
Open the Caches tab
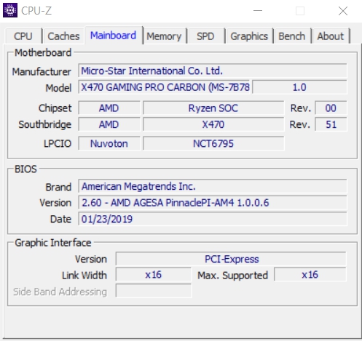pos(63,36)
